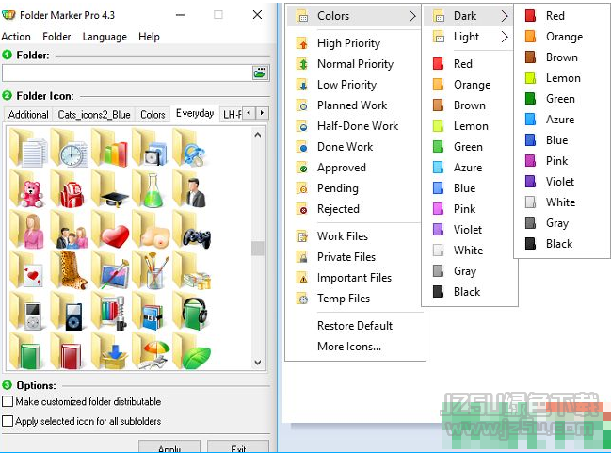Pick the baby pacifier folder icon
This screenshot has width=611, height=453.
[191, 149]
